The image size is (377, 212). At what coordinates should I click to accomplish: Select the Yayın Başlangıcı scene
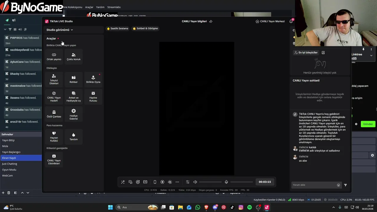(21, 152)
